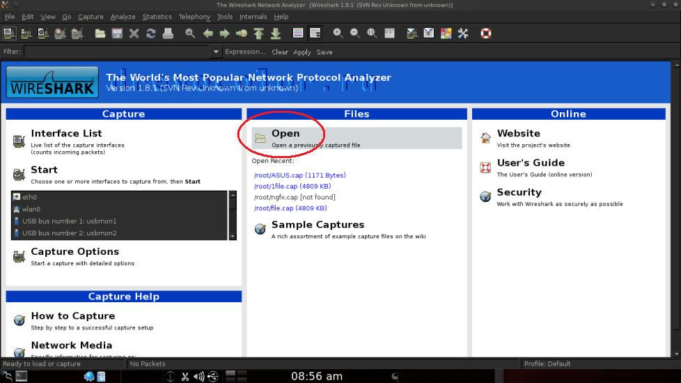Start a new live capture from toolbar
681x383 pixels.
(x=43, y=33)
